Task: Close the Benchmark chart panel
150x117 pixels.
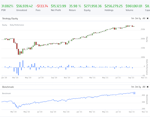Action: click(x=147, y=87)
